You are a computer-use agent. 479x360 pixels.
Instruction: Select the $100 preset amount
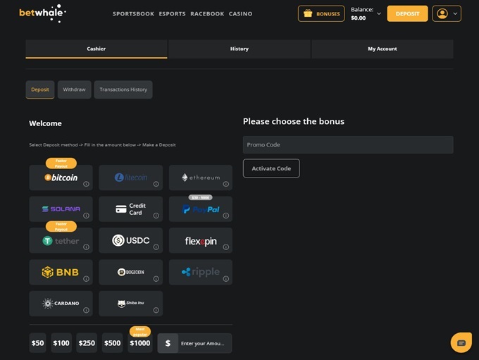pyautogui.click(x=61, y=343)
